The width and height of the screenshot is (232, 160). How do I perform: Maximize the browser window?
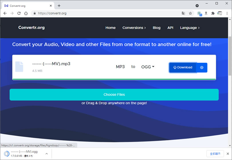217,3
